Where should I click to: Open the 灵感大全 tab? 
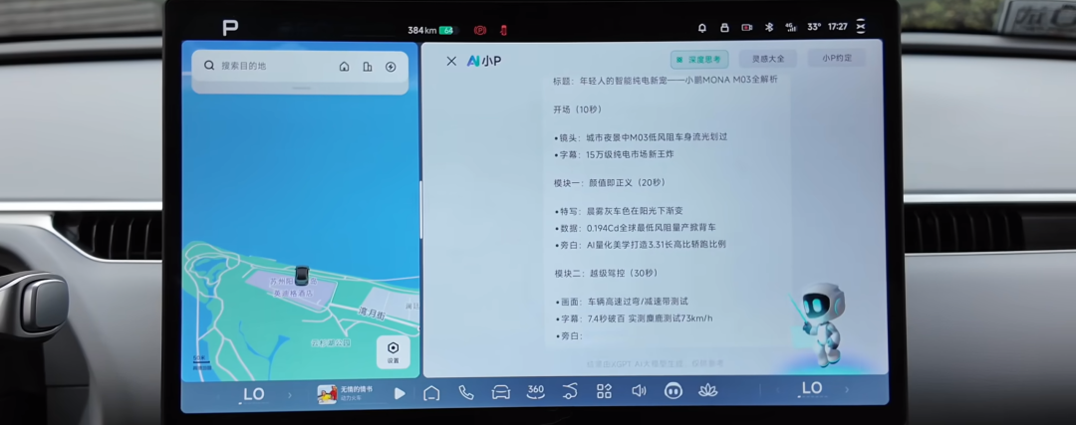(768, 59)
